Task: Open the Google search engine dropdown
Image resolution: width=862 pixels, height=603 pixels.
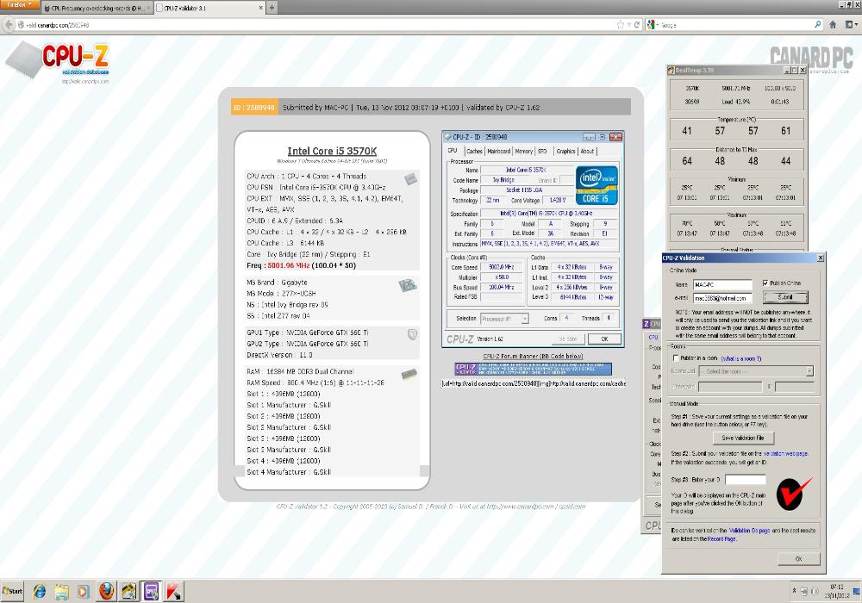Action: coord(653,25)
